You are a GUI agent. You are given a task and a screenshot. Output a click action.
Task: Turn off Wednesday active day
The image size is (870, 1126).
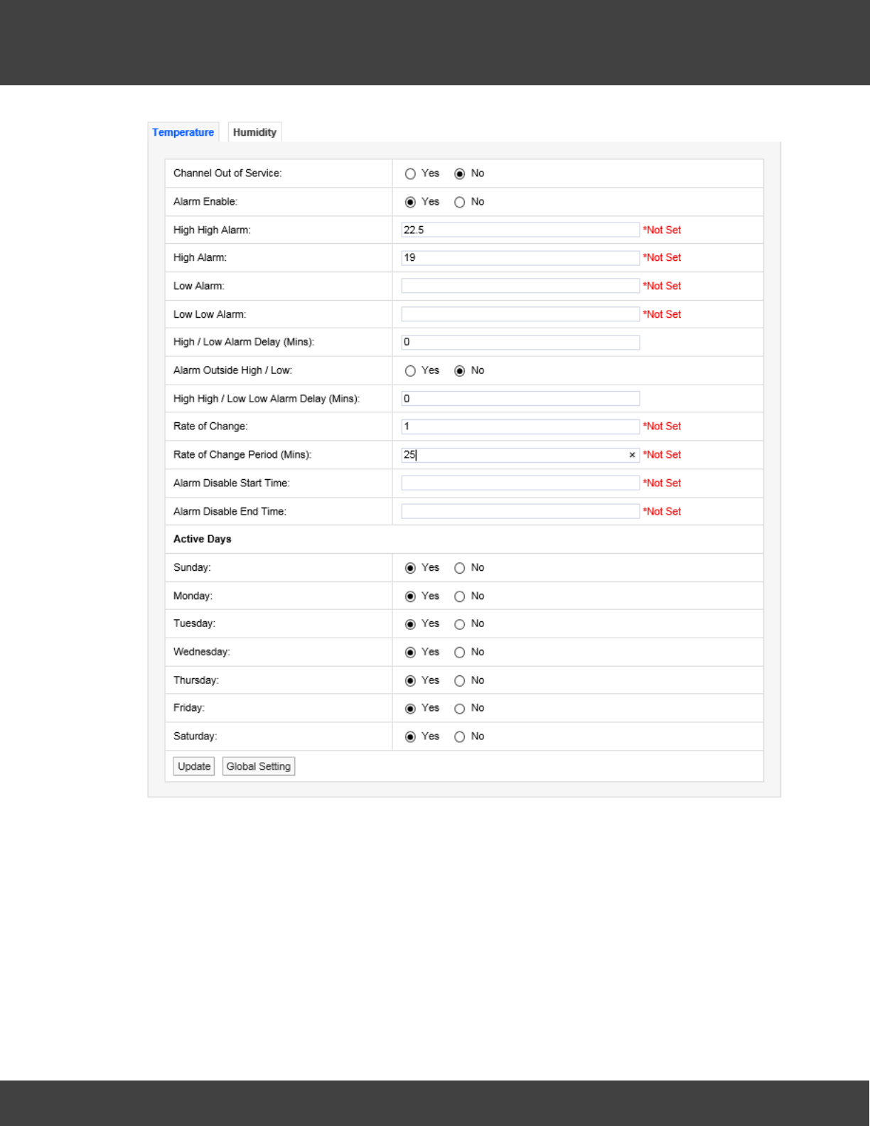(x=460, y=653)
